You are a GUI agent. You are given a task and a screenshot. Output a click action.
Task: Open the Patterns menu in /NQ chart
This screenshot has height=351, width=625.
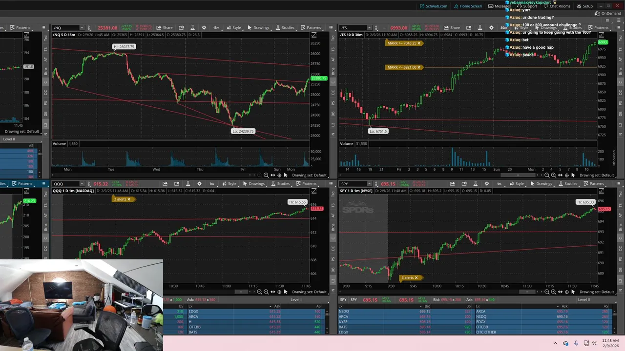311,28
